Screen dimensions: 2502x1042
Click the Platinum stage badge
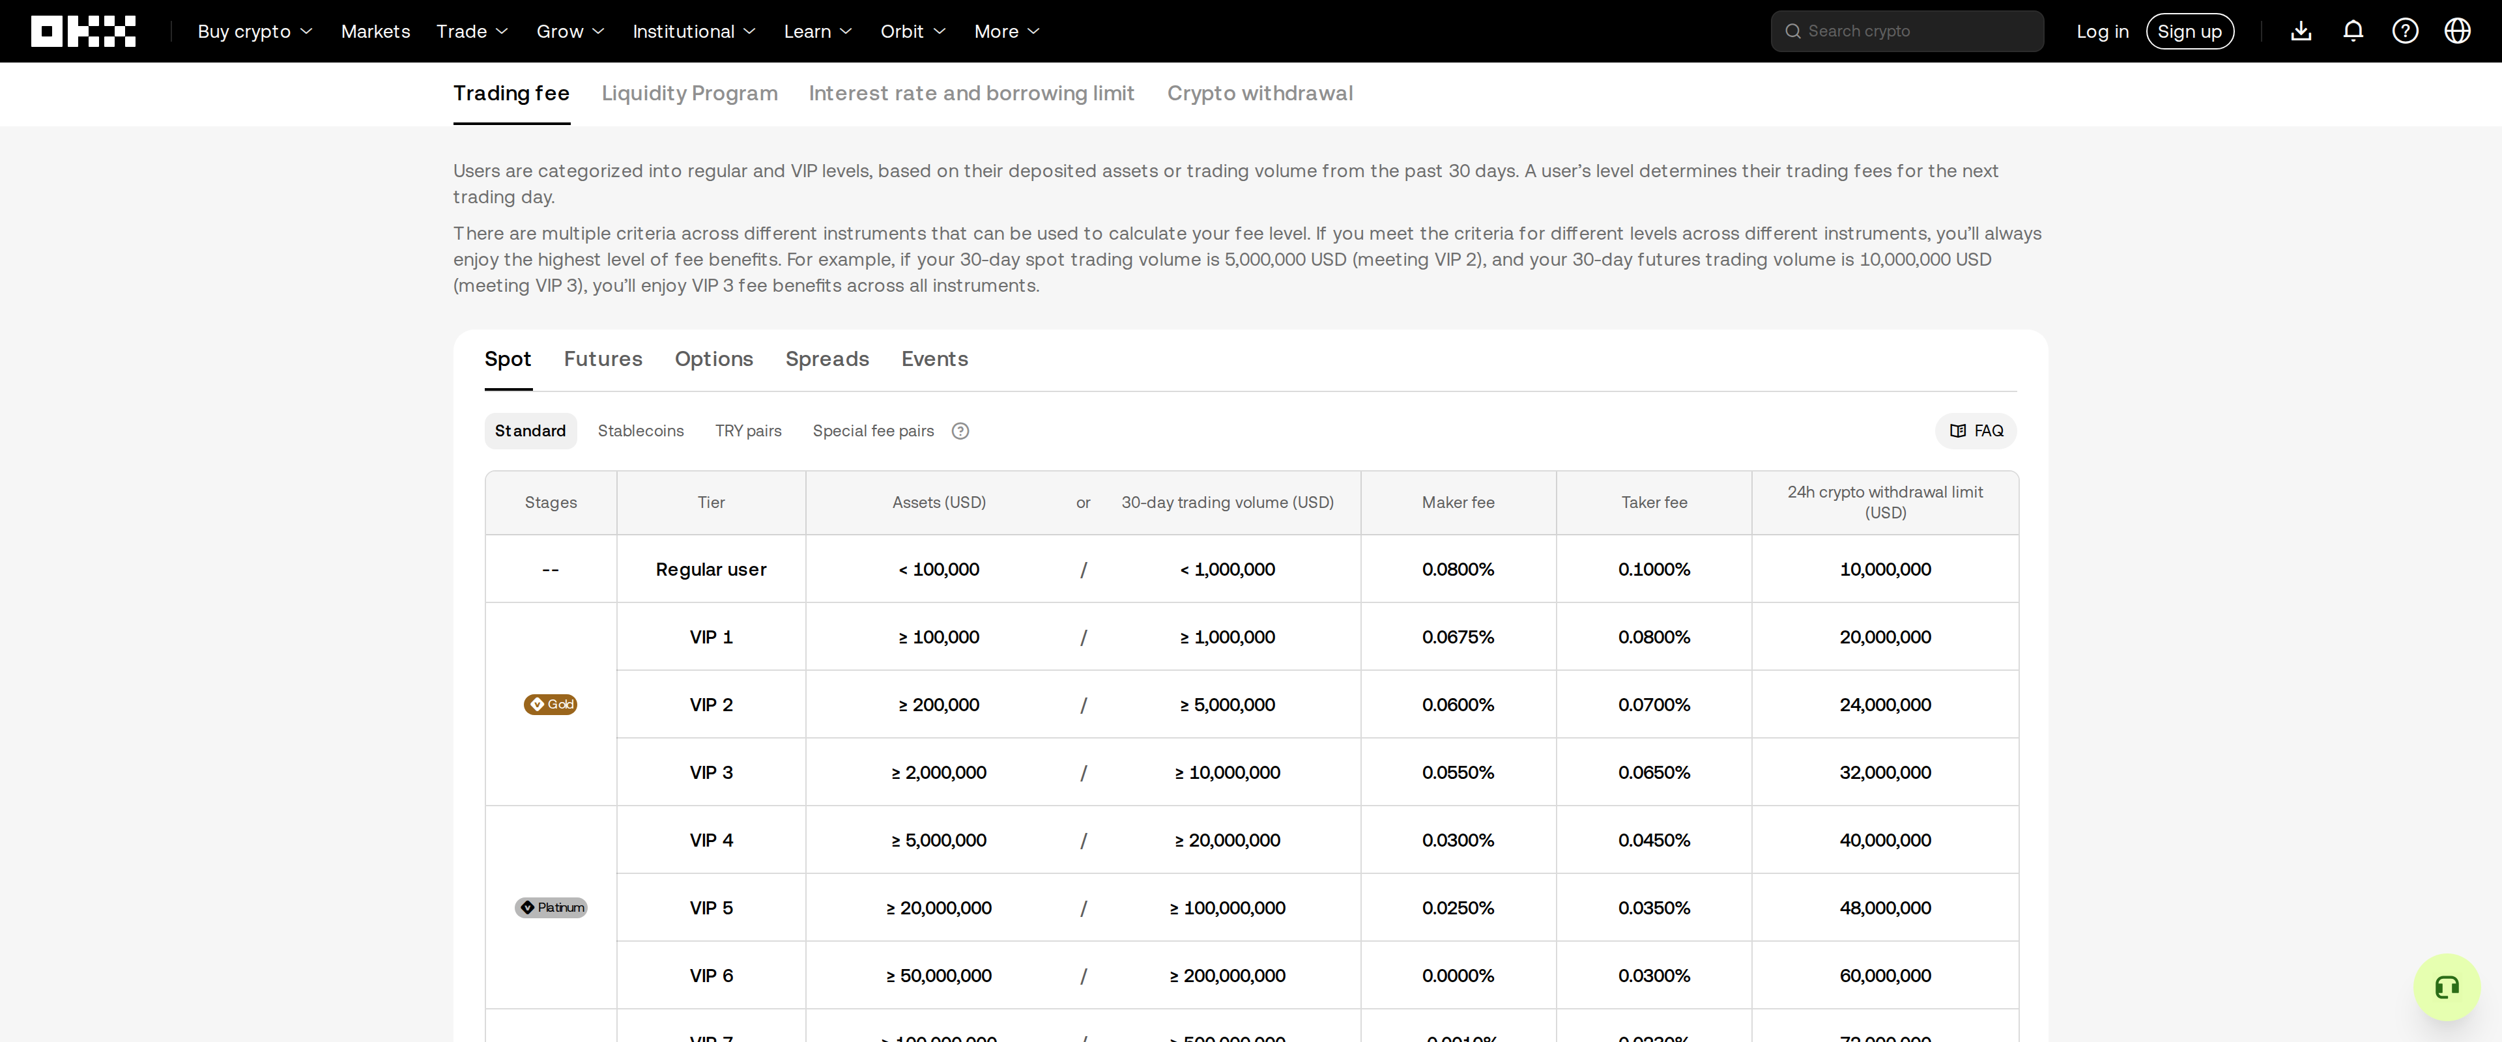point(551,907)
